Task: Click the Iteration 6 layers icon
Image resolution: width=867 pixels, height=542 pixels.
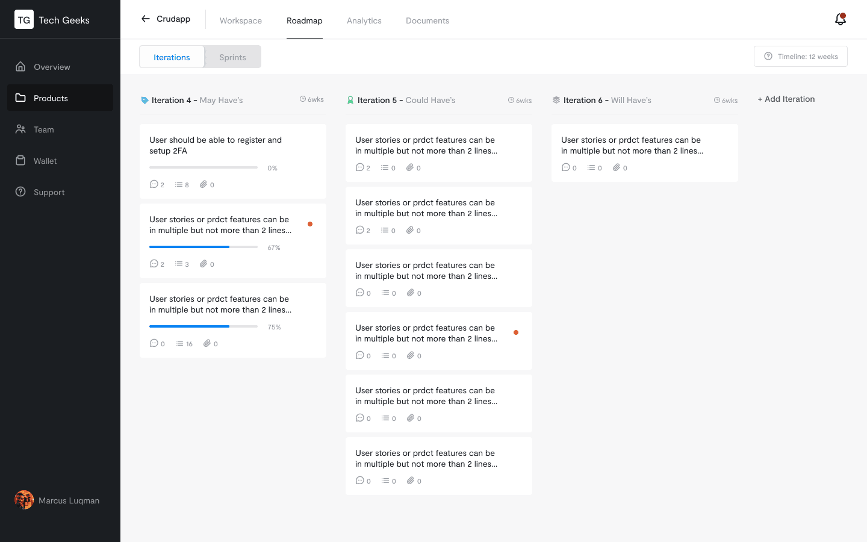Action: (556, 101)
